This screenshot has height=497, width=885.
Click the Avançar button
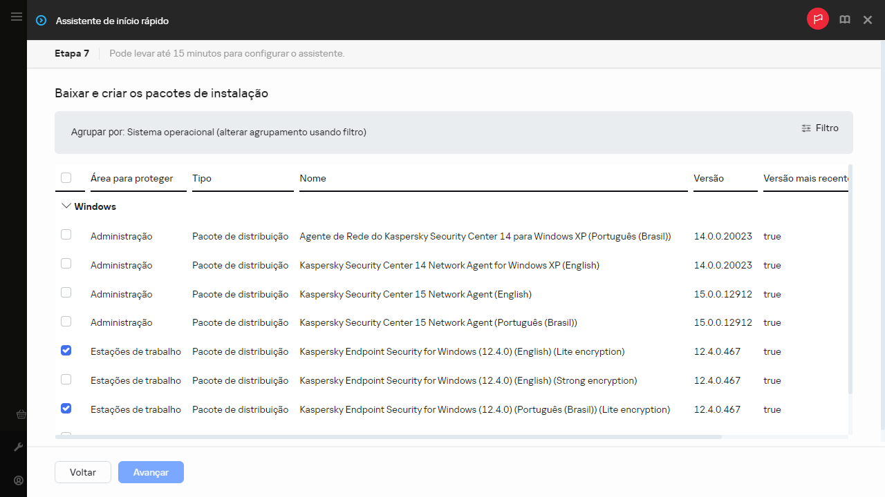point(151,472)
